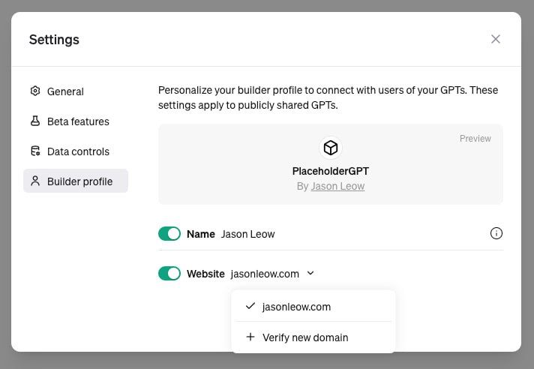The height and width of the screenshot is (369, 534).
Task: Open the Jason Leow preview link
Action: [337, 186]
